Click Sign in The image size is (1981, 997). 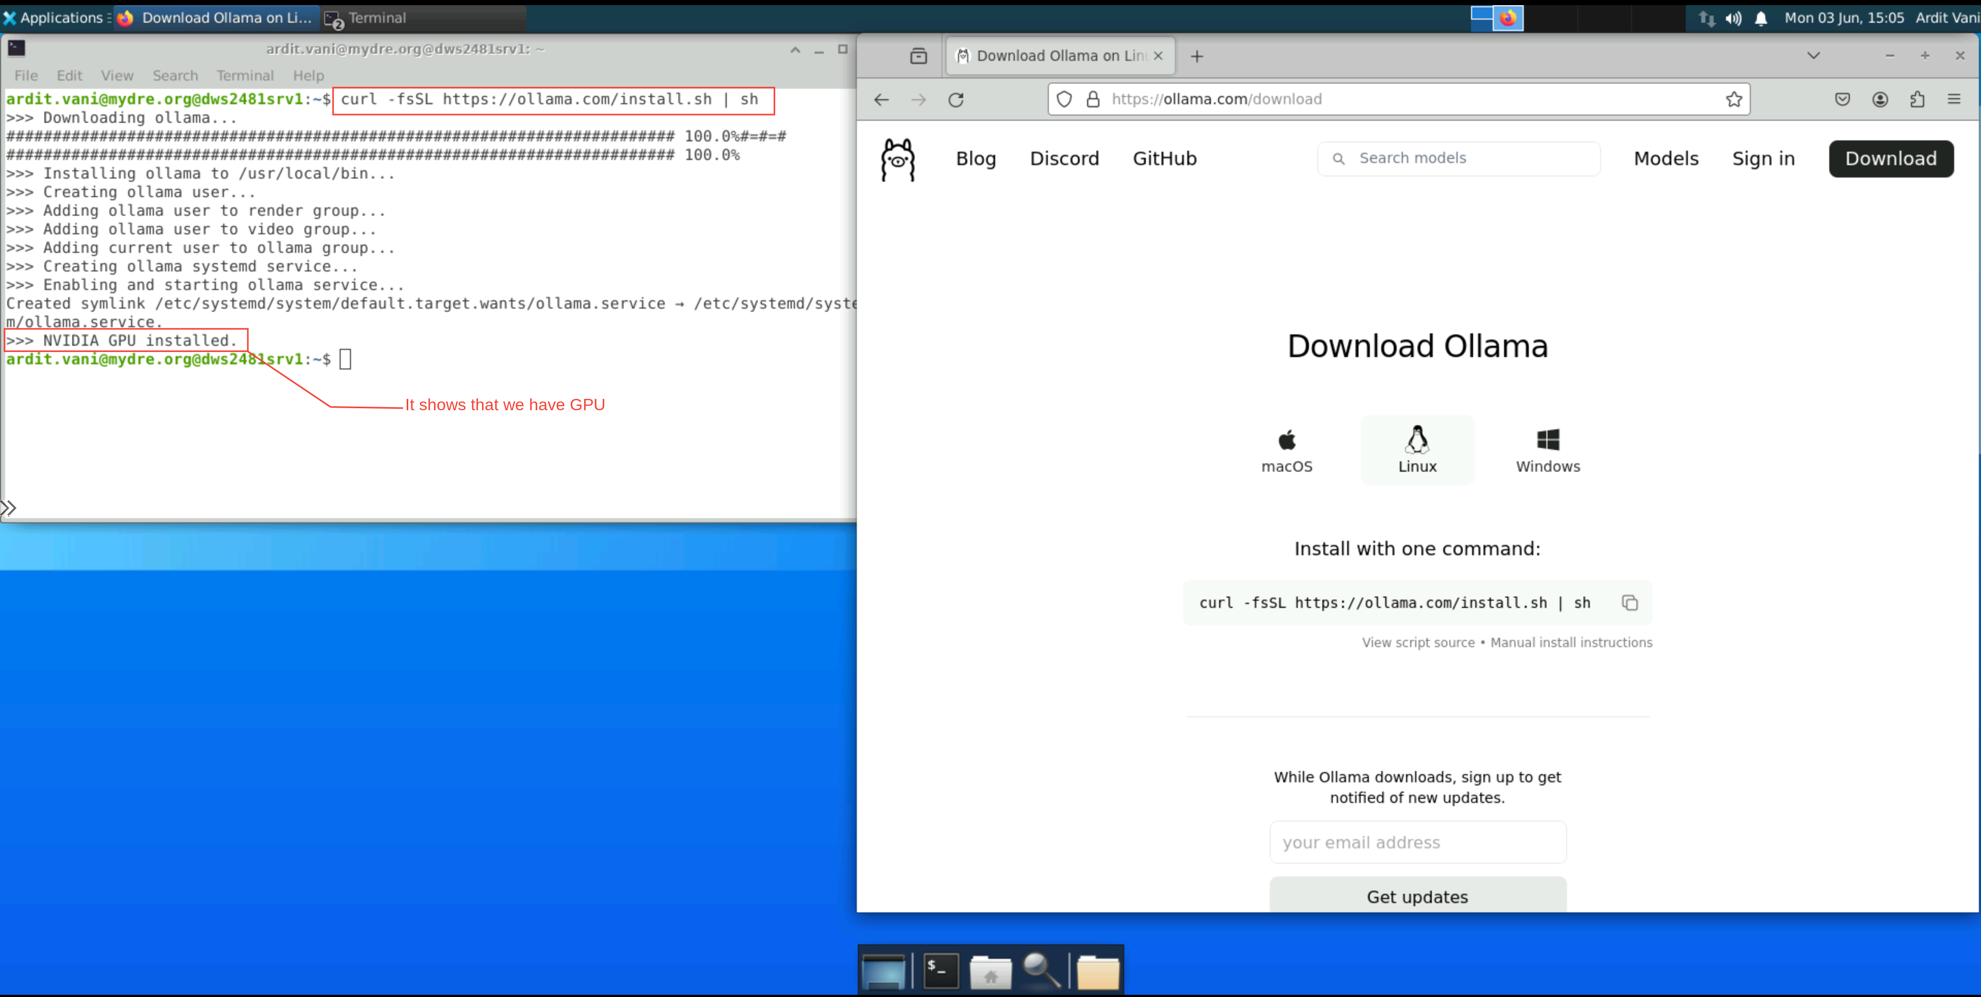coord(1763,159)
